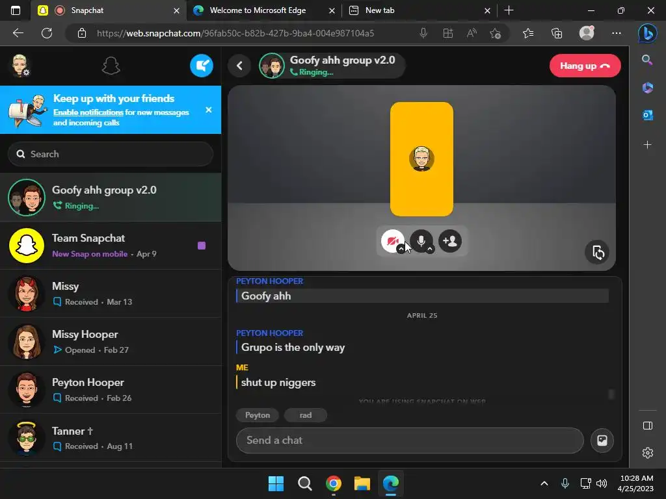Switch to Welcome to Microsoft Edge tab

[257, 10]
